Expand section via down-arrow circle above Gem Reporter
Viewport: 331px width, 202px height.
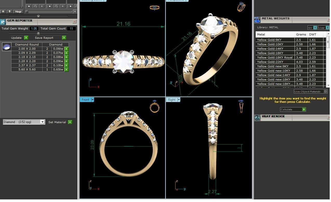coord(38,16)
